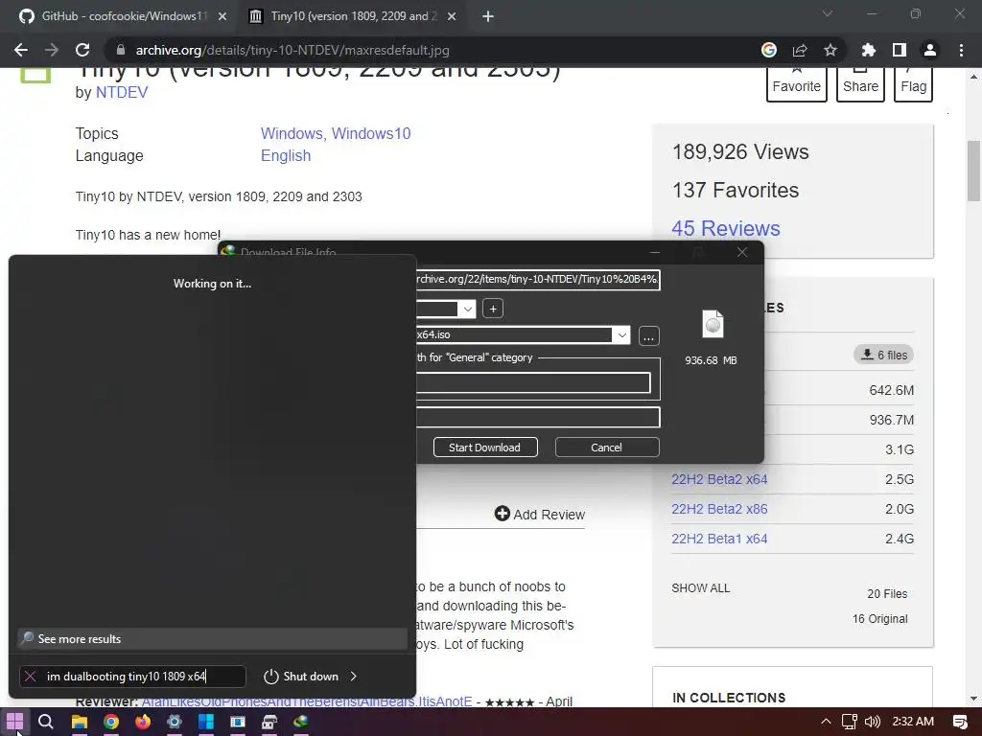This screenshot has width=982, height=736.
Task: Click Add Review
Action: click(539, 515)
